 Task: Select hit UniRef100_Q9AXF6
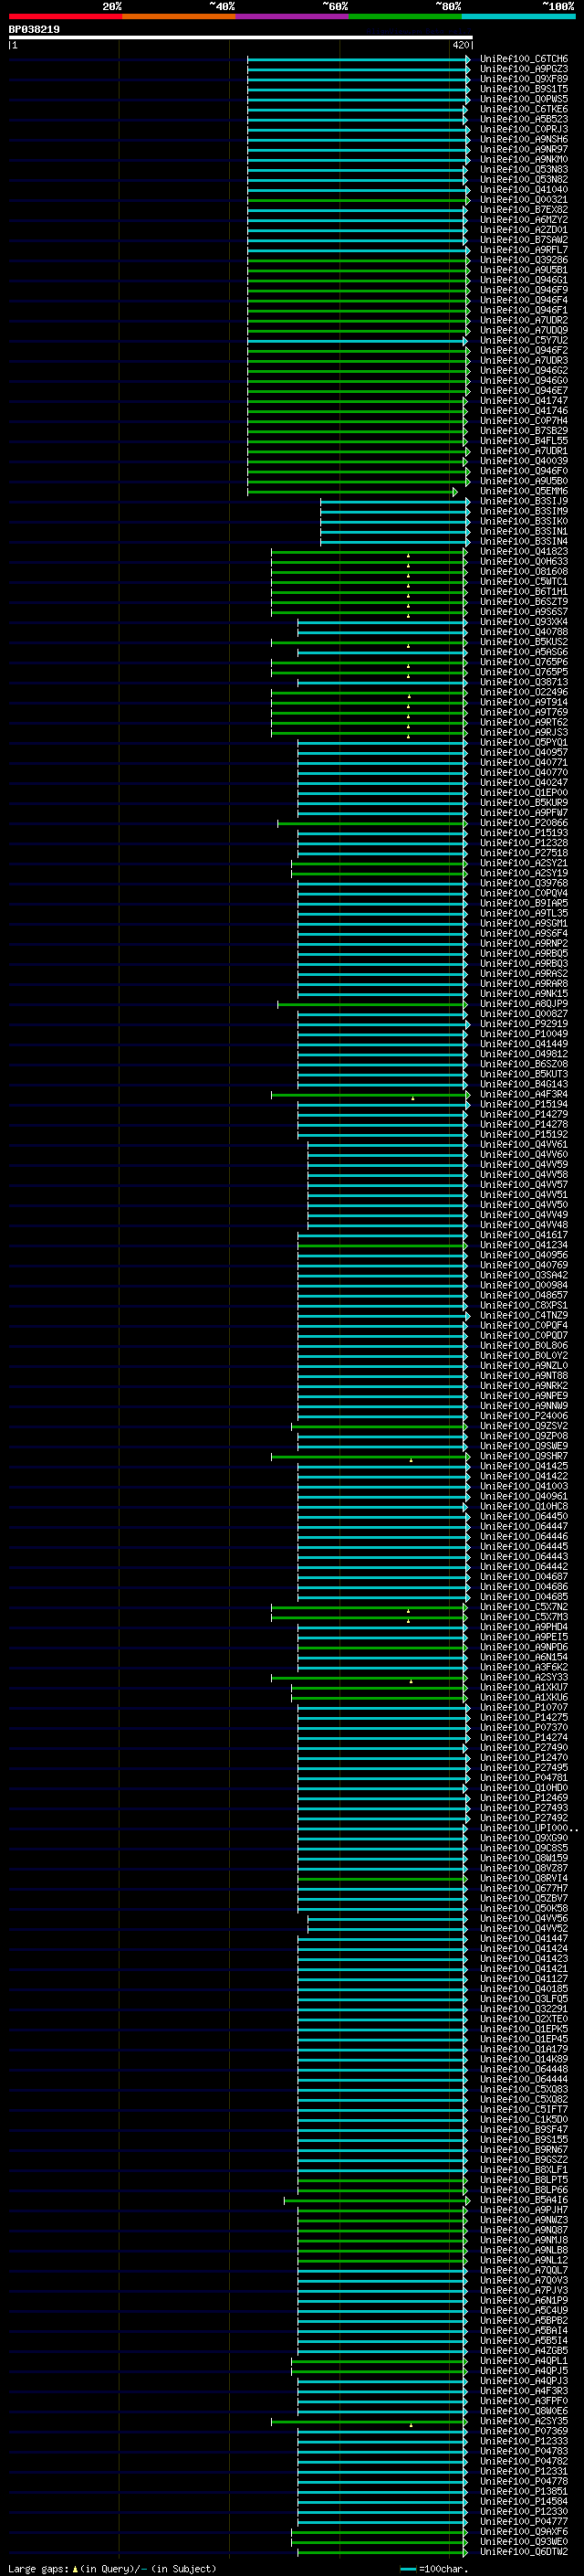524,2532
